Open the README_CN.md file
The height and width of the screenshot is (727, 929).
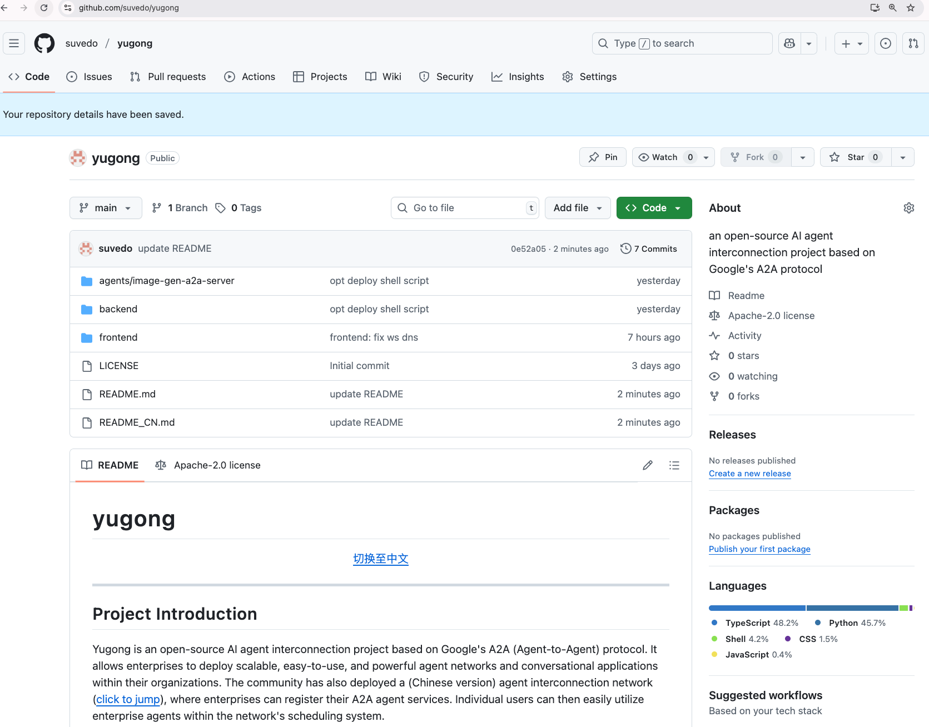(x=137, y=422)
